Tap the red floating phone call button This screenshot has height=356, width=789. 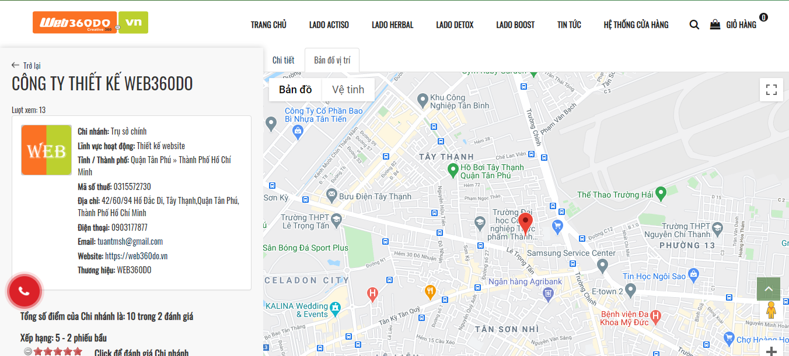pos(24,291)
